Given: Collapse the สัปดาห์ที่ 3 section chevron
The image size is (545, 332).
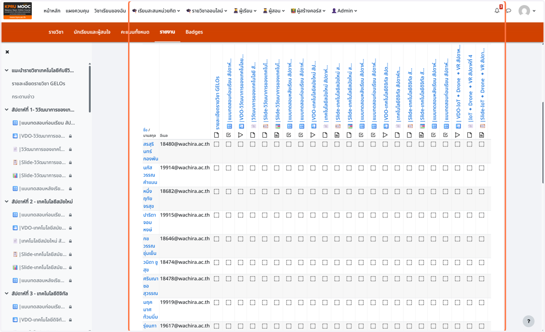Looking at the screenshot, I should (x=6, y=293).
